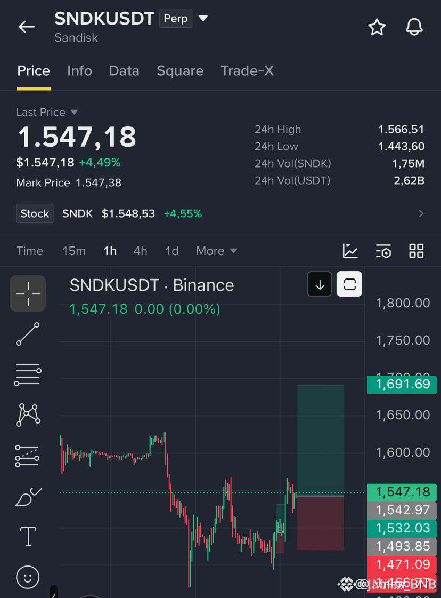This screenshot has width=441, height=598.
Task: Select the XABCD pattern tool
Action: point(28,414)
